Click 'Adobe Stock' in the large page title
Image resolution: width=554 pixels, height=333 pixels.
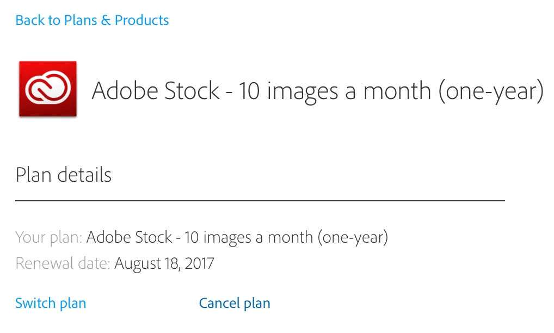[155, 90]
